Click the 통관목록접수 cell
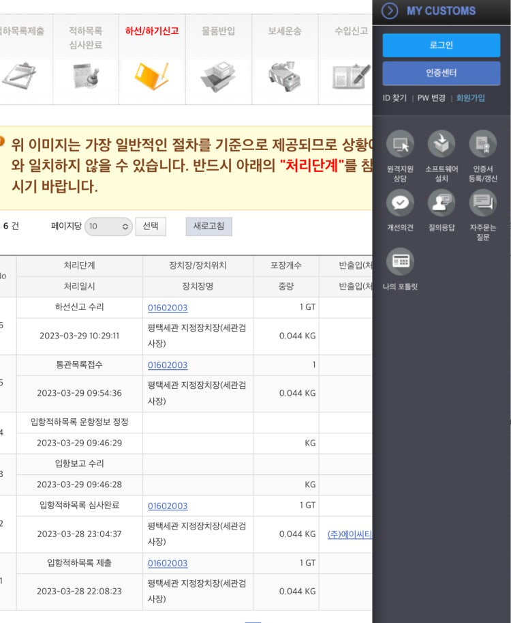This screenshot has width=511, height=623. [79, 365]
